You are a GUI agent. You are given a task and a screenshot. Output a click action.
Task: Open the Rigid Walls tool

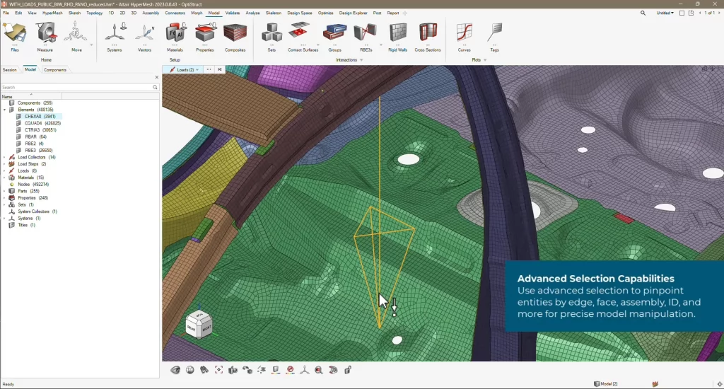pos(397,37)
